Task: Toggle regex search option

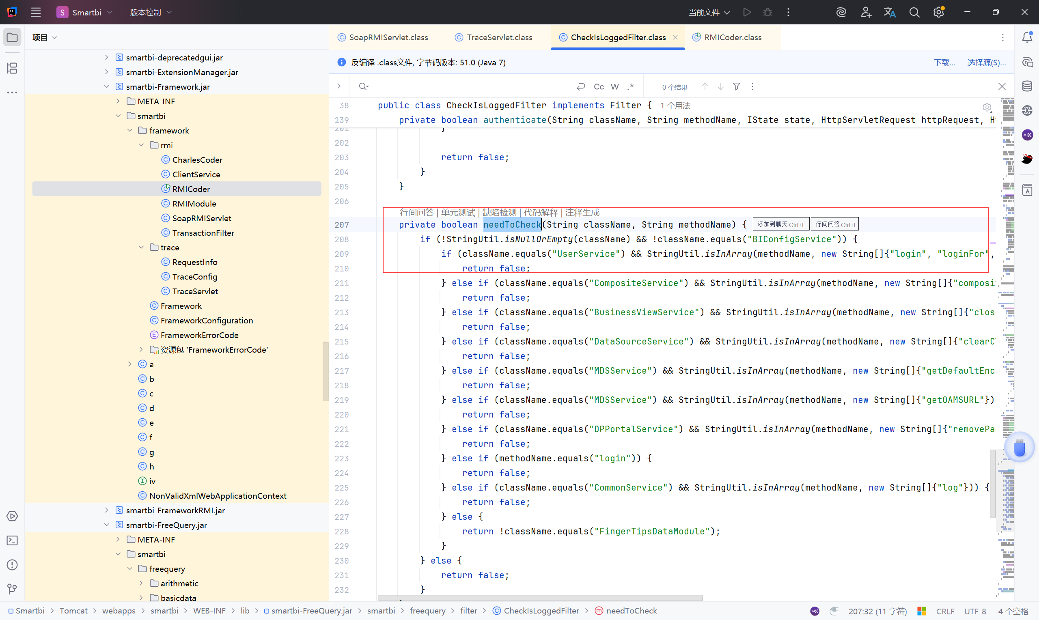Action: coord(630,86)
